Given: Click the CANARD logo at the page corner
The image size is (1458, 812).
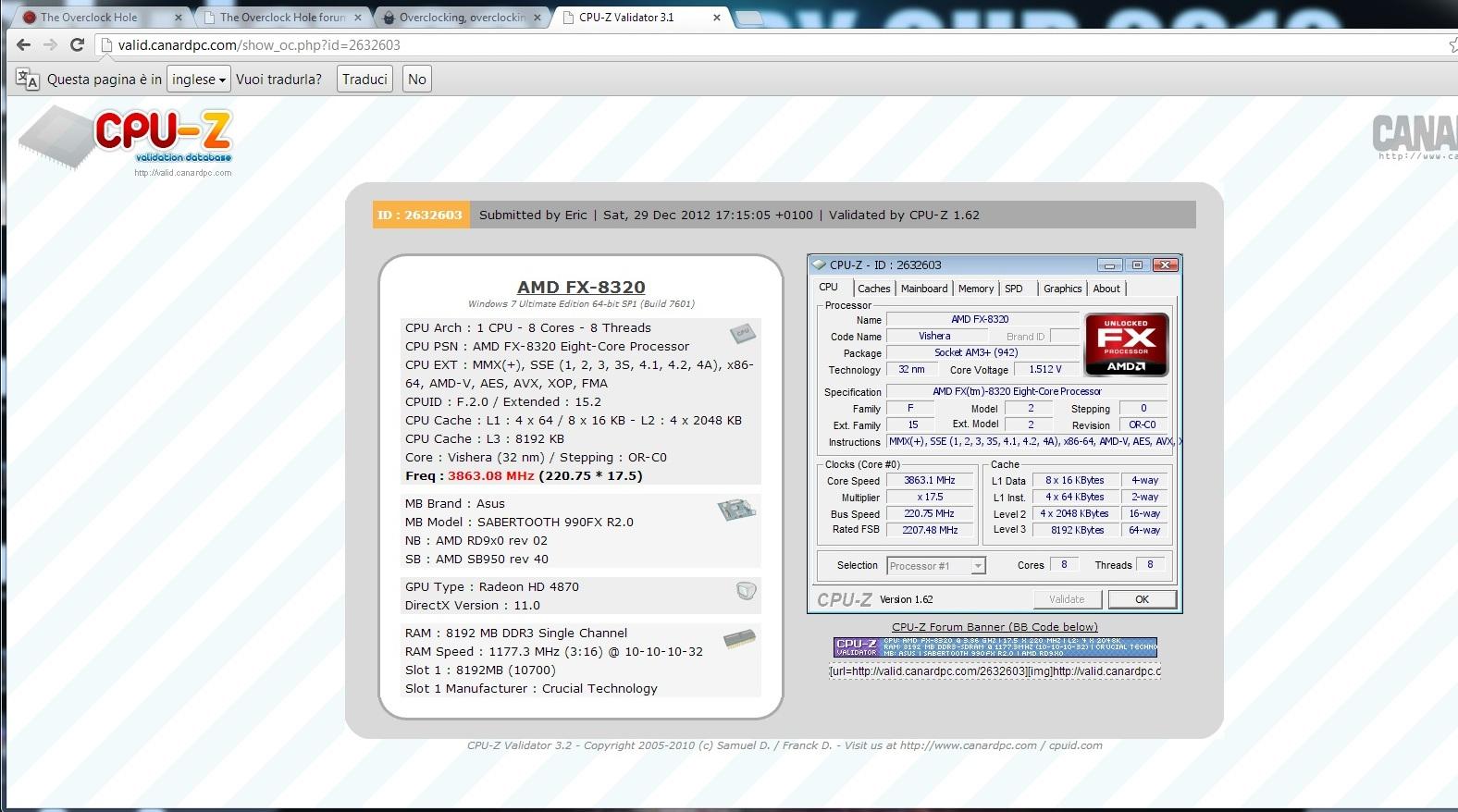Looking at the screenshot, I should pos(1415,137).
